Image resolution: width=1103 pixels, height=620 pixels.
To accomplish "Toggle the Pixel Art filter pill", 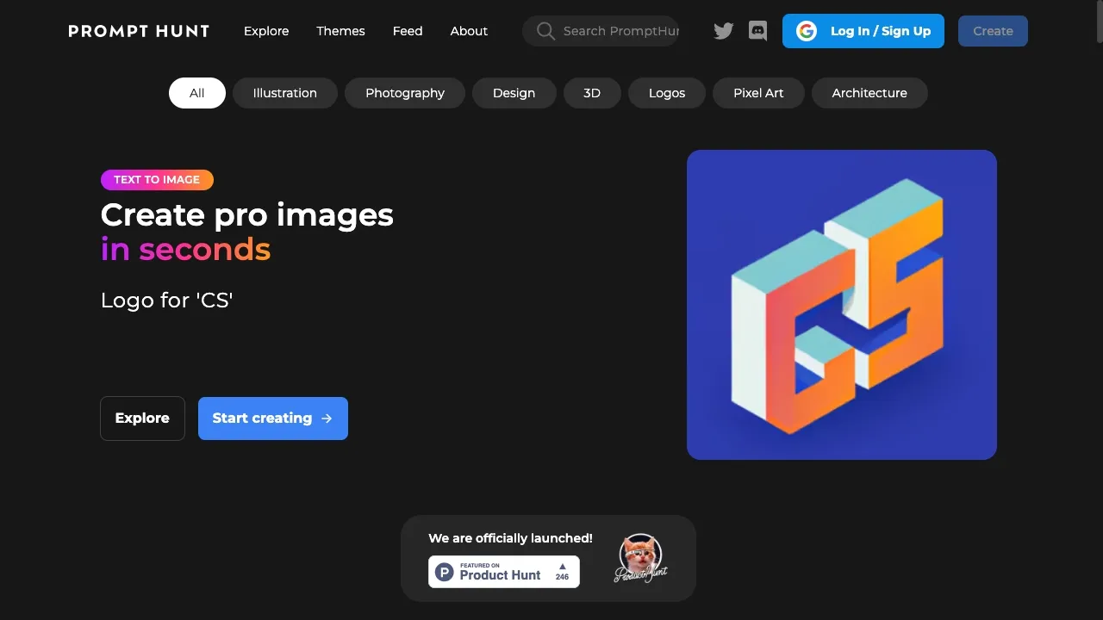I will 758,92.
